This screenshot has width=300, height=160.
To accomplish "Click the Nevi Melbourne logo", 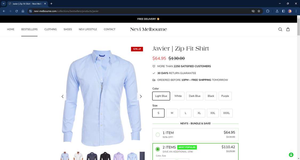I will click(x=148, y=29).
